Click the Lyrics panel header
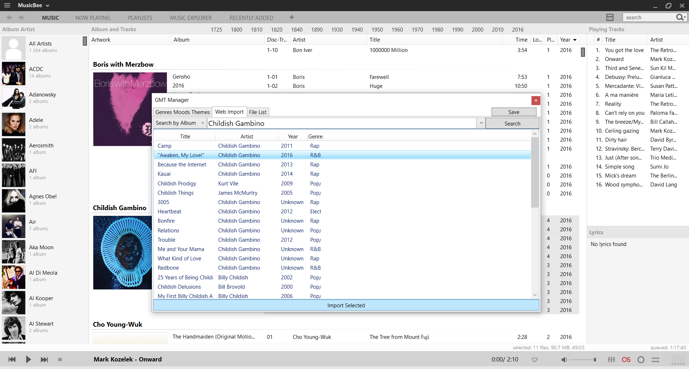Image resolution: width=689 pixels, height=369 pixels. (596, 232)
